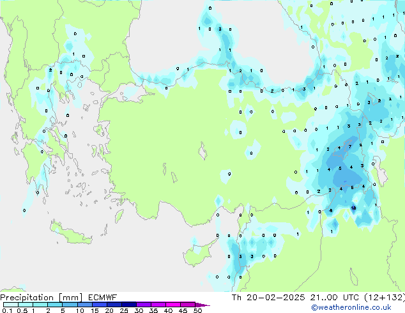This screenshot has width=405, height=313.
Task: Click the '18' precipitation value on map
Action: (x=354, y=208)
